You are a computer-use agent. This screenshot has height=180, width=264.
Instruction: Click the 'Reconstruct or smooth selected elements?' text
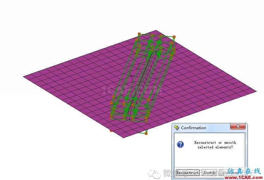tap(215, 145)
